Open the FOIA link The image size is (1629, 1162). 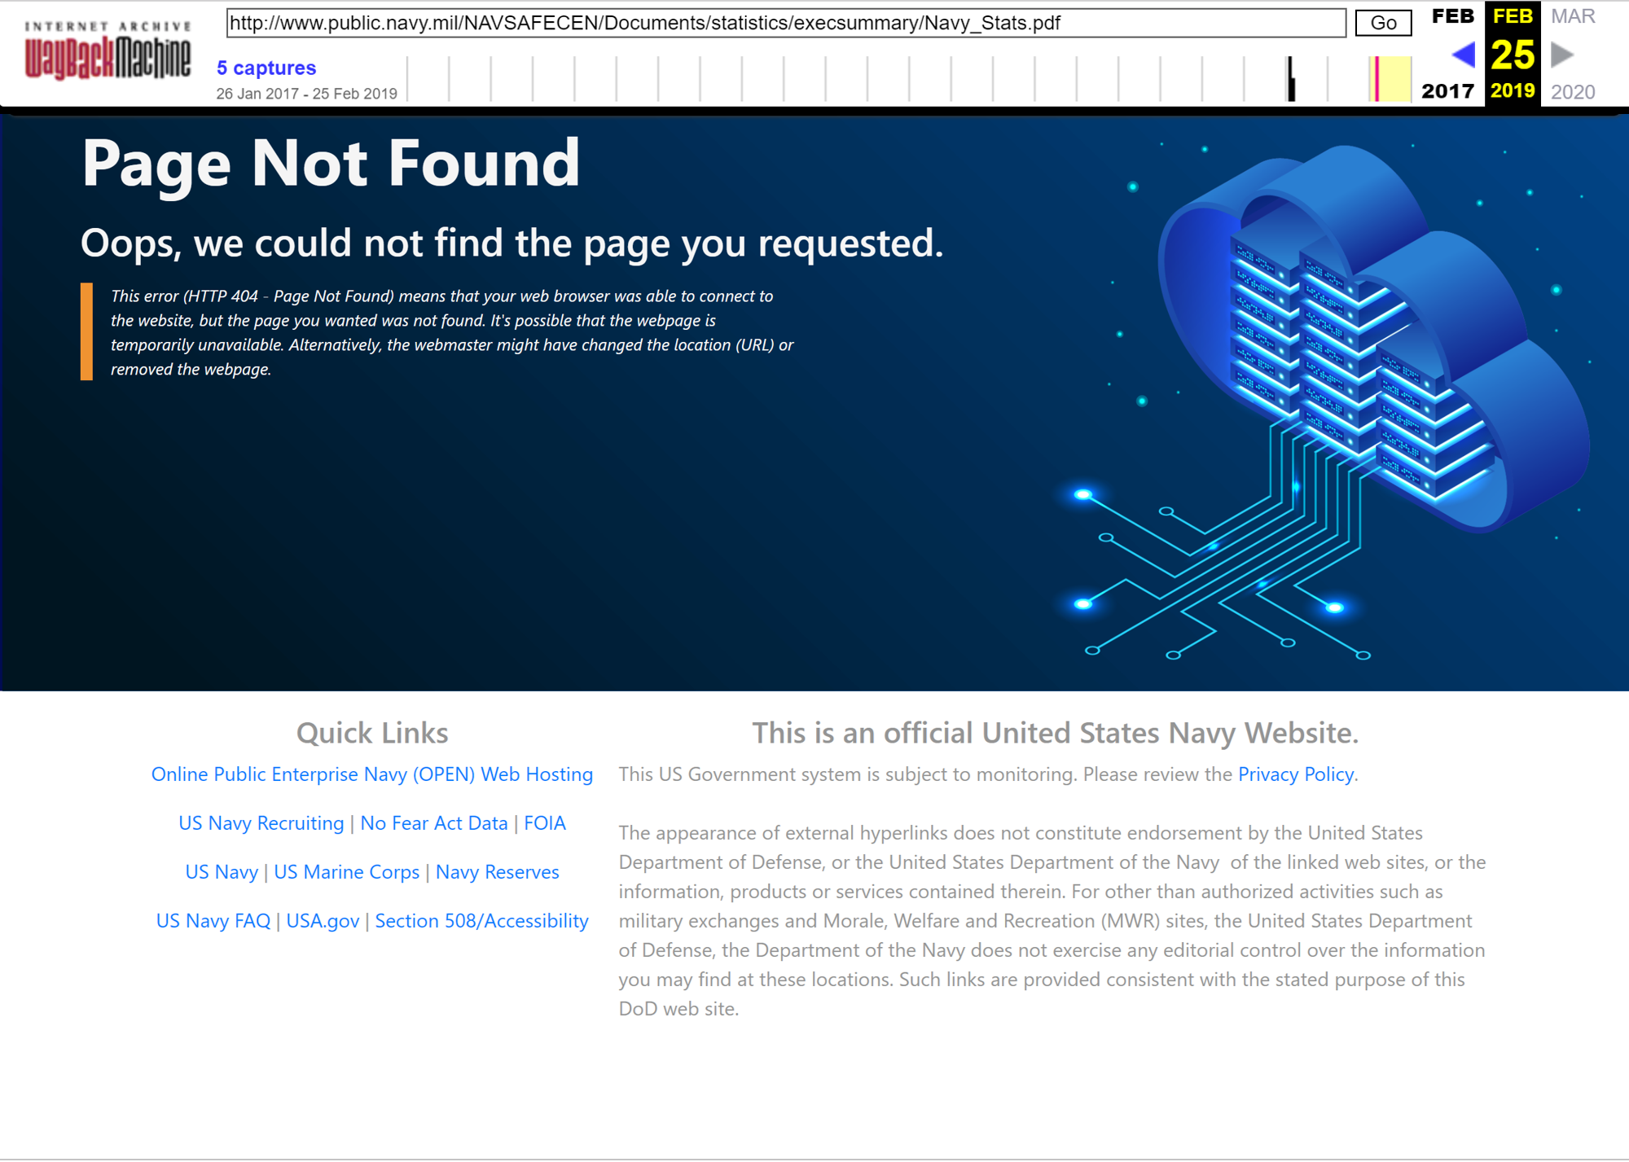tap(544, 823)
